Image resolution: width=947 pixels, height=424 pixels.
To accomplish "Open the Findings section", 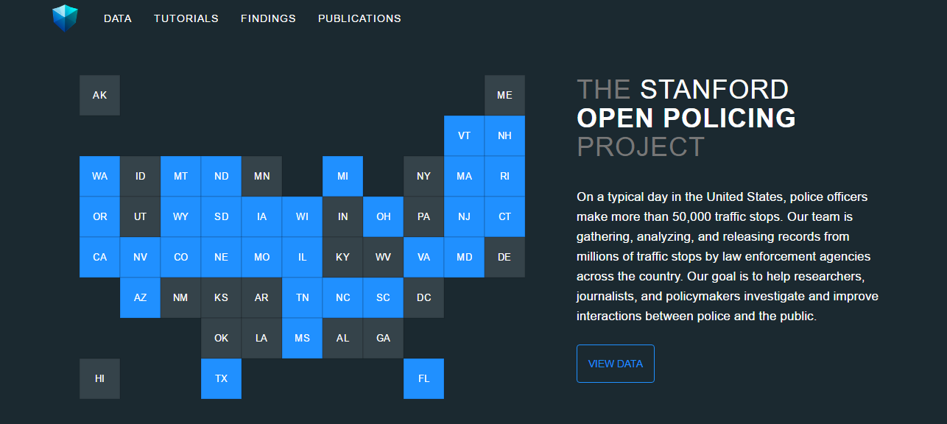I will 268,18.
